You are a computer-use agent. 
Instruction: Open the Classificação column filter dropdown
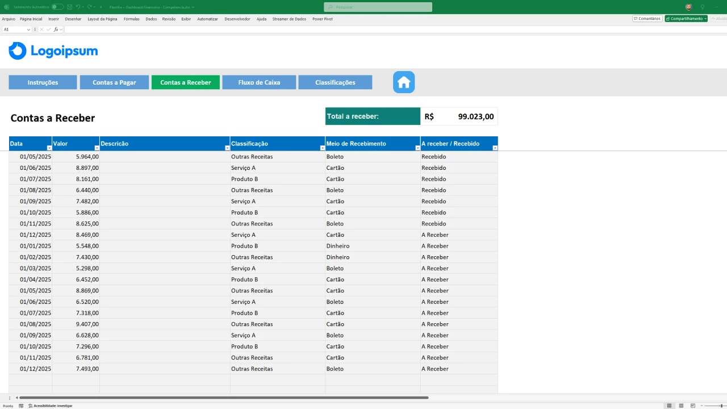(322, 148)
